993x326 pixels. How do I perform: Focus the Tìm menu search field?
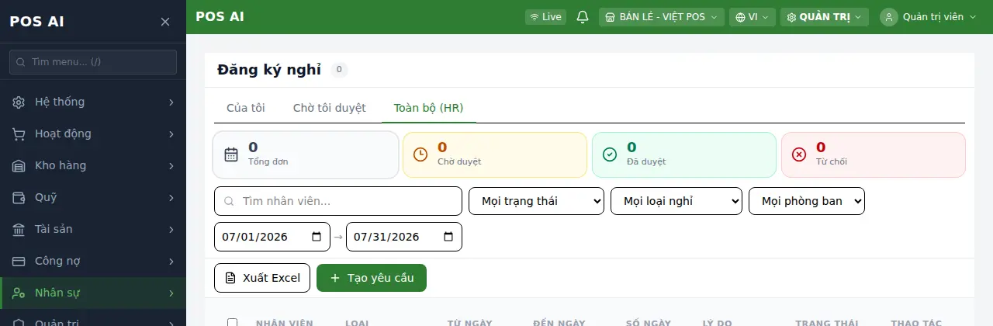(x=93, y=62)
